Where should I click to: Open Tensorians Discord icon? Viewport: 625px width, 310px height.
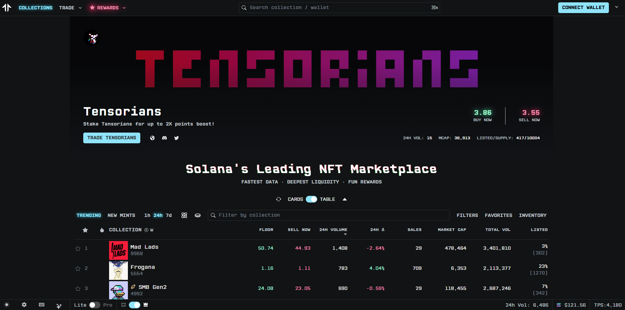(x=164, y=138)
